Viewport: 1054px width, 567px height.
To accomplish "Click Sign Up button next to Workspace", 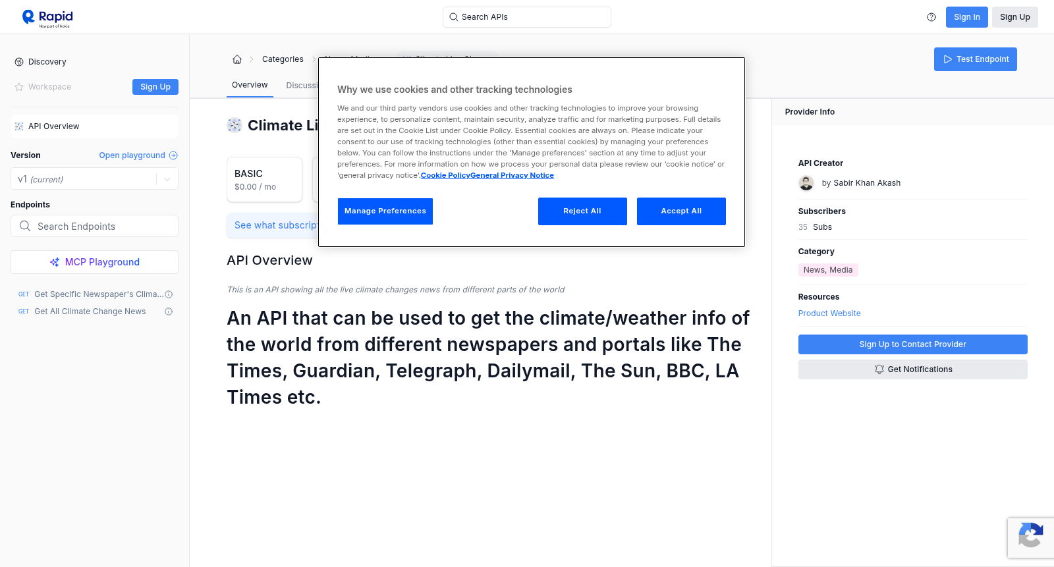I will point(155,87).
